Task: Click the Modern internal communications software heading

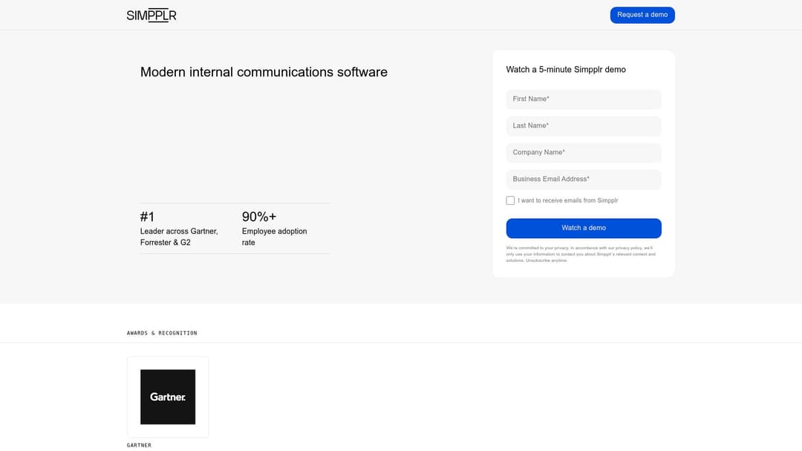Action: pyautogui.click(x=264, y=72)
